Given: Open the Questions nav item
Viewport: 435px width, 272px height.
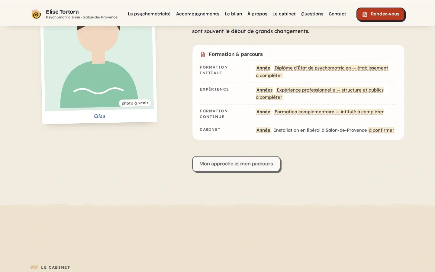Looking at the screenshot, I should pos(312,14).
